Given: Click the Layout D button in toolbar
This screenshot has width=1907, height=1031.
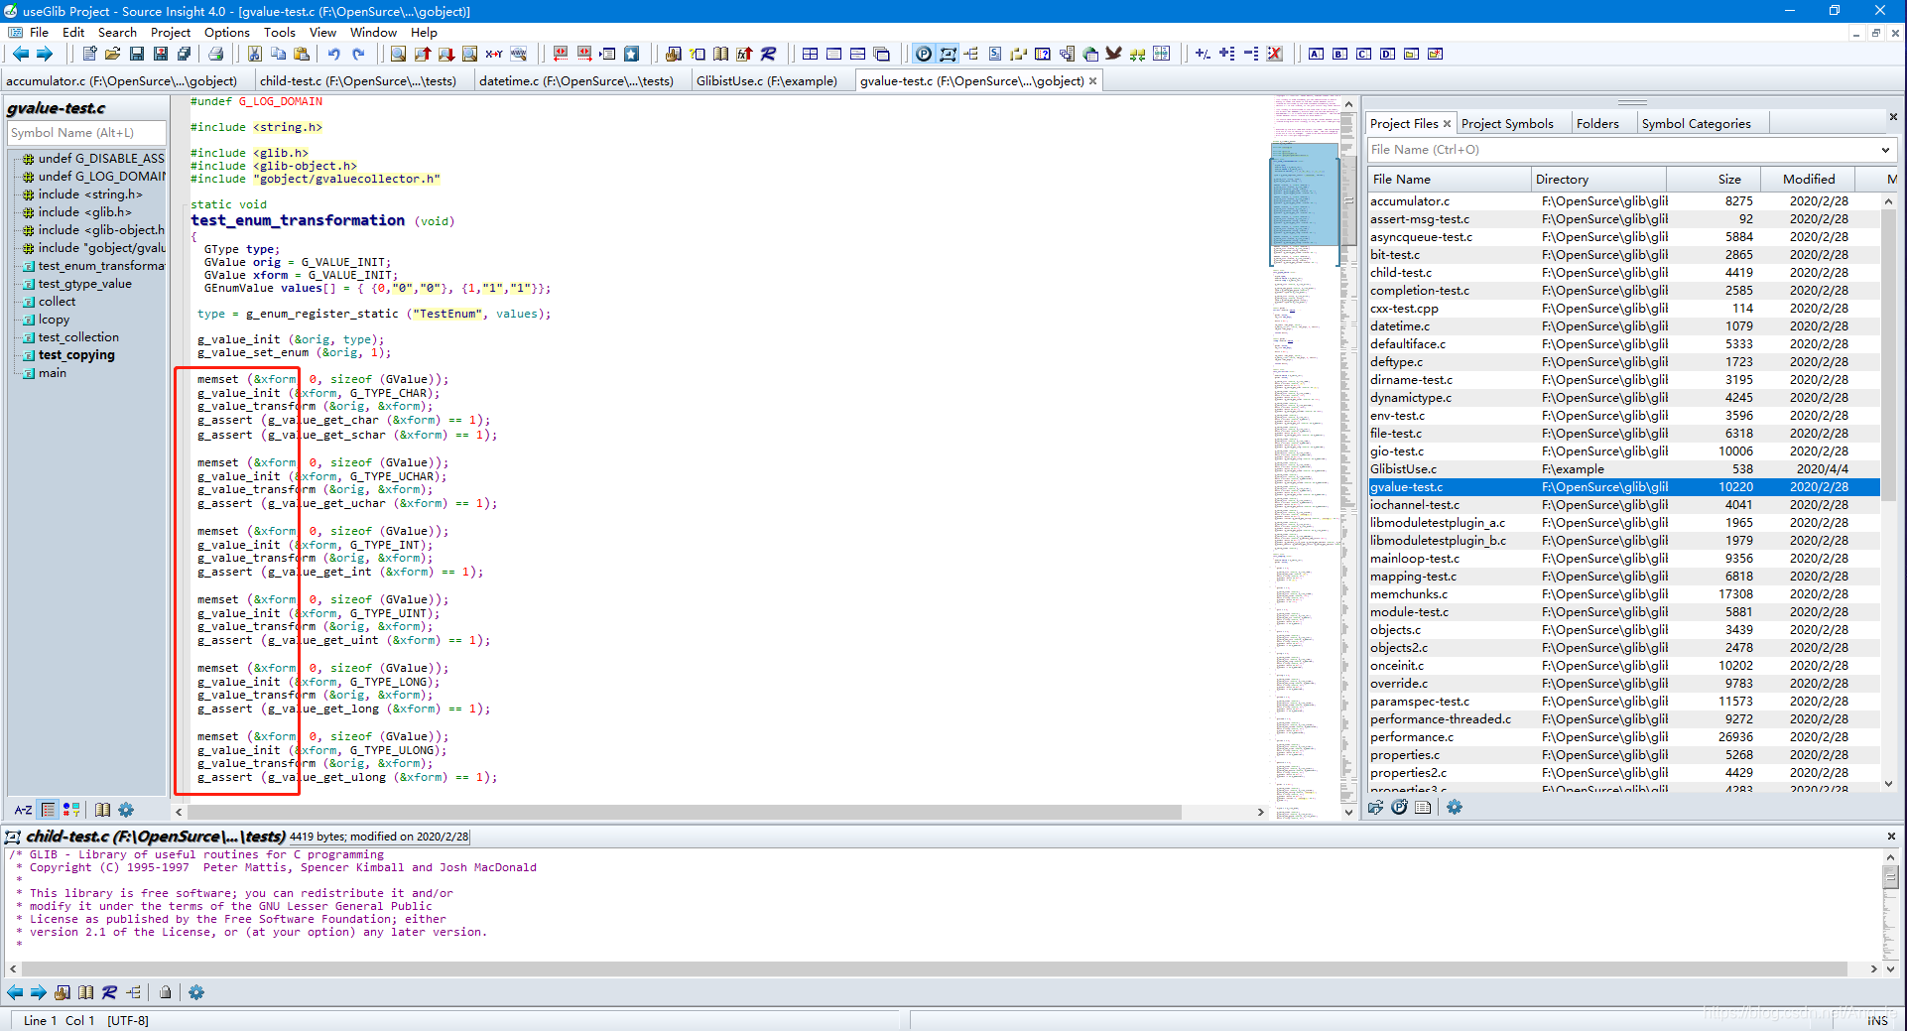Looking at the screenshot, I should 1387,54.
